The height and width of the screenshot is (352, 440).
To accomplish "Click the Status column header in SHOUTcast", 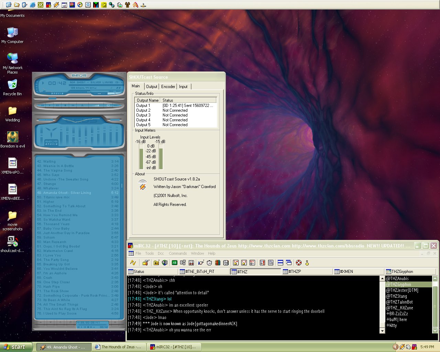I will pyautogui.click(x=188, y=100).
